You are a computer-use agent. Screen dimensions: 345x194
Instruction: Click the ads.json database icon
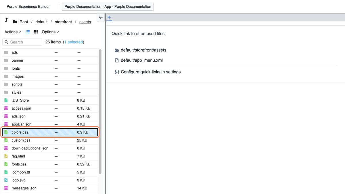(6, 116)
